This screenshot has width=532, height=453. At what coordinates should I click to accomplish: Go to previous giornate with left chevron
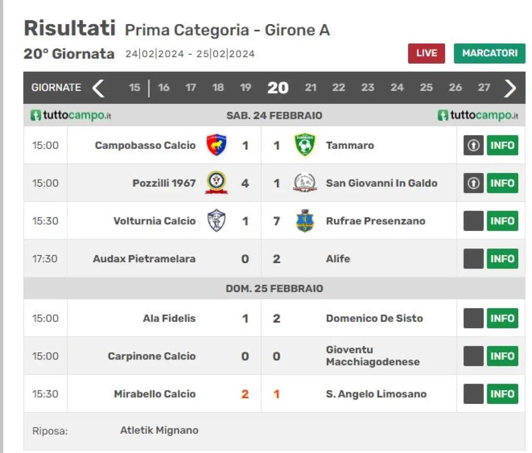(98, 88)
